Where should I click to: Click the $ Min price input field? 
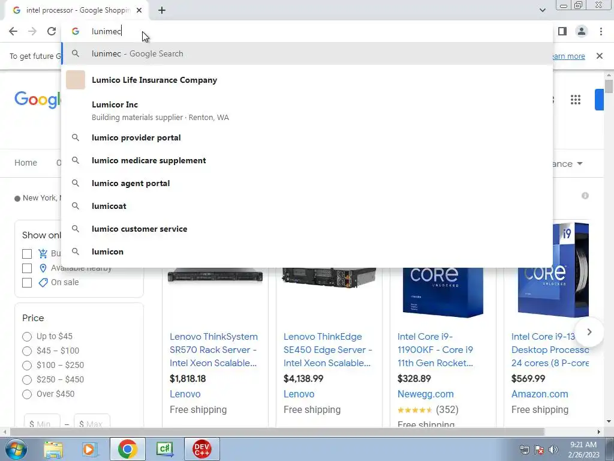coord(42,421)
